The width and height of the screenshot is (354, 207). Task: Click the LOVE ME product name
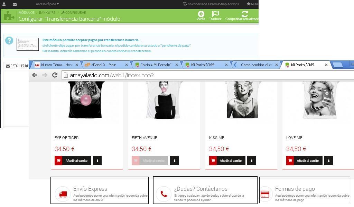294,138
